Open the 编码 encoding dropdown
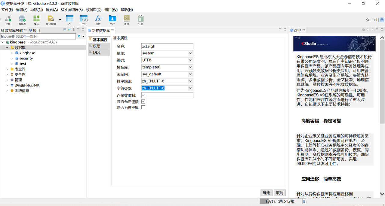The width and height of the screenshot is (385, 206). (190, 60)
